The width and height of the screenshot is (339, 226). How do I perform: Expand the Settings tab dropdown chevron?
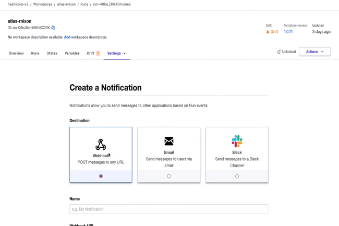pyautogui.click(x=125, y=53)
